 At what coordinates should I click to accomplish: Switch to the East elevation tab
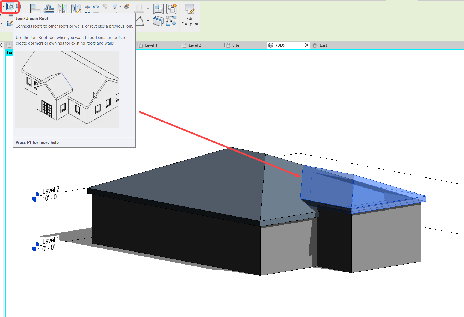point(323,45)
